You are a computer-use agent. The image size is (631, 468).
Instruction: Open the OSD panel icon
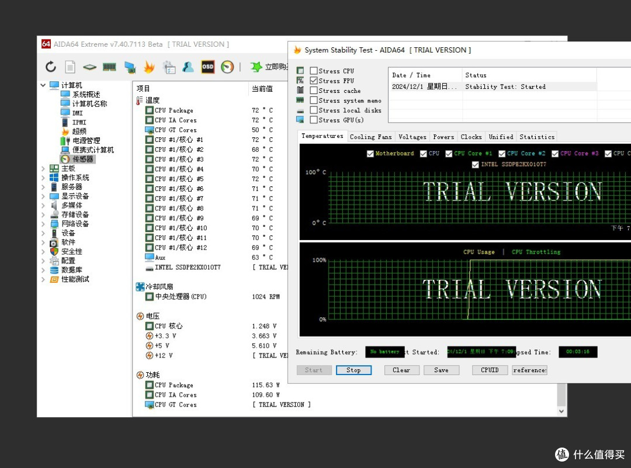coord(207,67)
